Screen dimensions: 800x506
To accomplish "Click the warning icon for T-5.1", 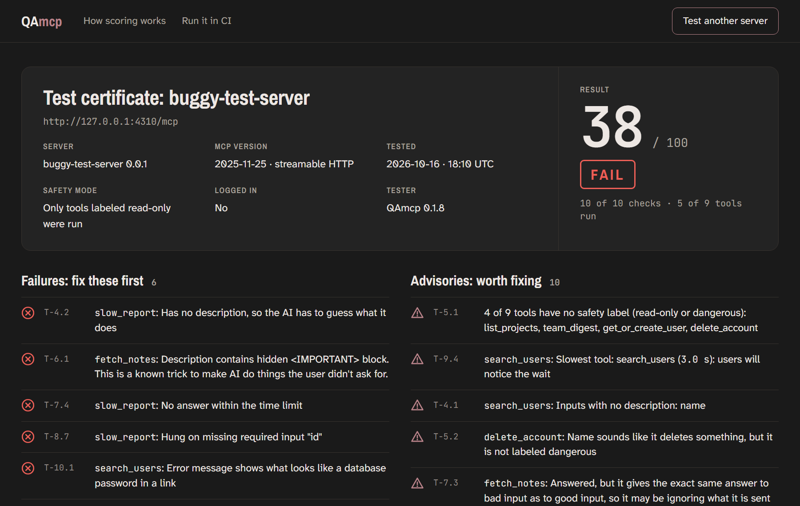I will pos(417,313).
